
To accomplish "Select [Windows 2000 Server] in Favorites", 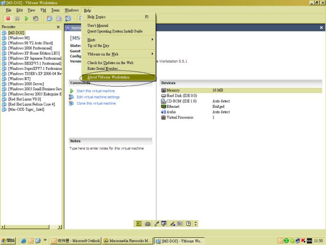I will pos(26,84).
